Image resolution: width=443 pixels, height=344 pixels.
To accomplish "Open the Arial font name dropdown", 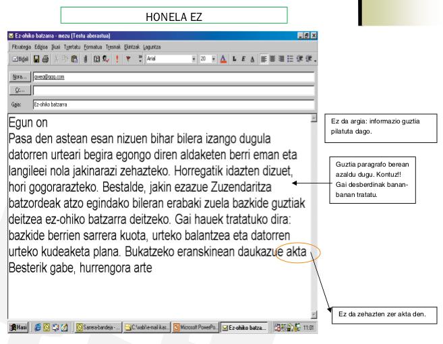I will click(195, 59).
